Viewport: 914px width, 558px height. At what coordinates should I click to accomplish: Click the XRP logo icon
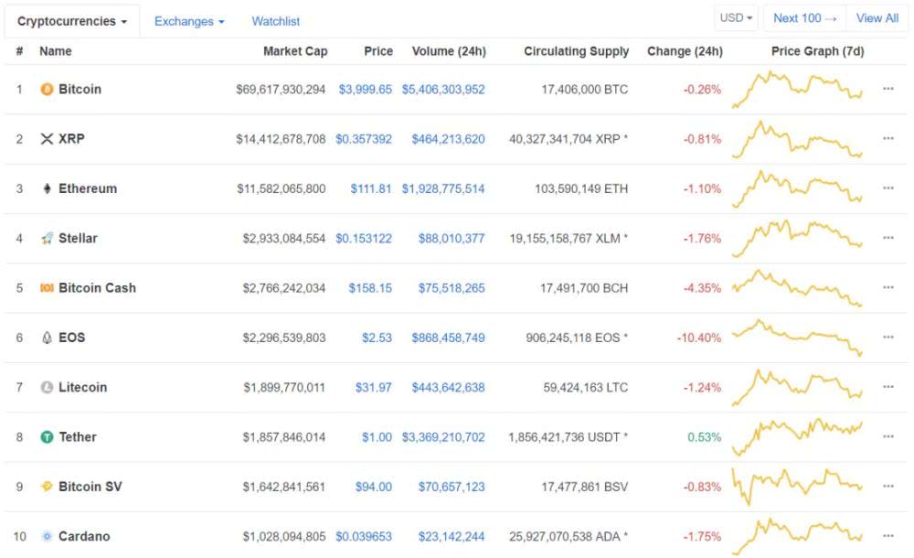[x=48, y=139]
